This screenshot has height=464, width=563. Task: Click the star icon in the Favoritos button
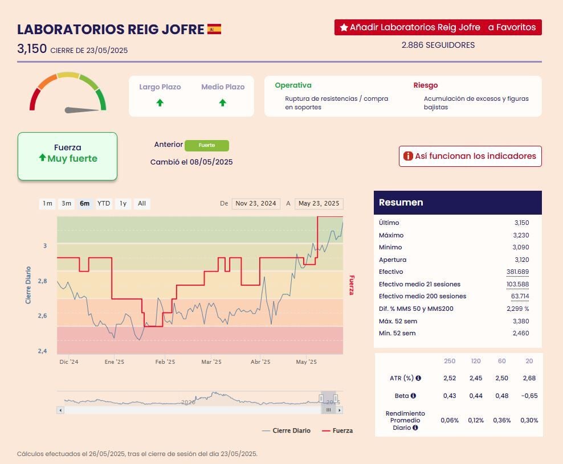(x=344, y=27)
